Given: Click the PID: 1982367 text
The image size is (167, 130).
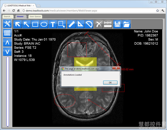Looking at the screenshot, I should pyautogui.click(x=148, y=35).
